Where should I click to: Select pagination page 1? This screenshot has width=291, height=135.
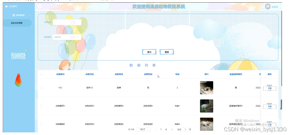click(x=161, y=130)
